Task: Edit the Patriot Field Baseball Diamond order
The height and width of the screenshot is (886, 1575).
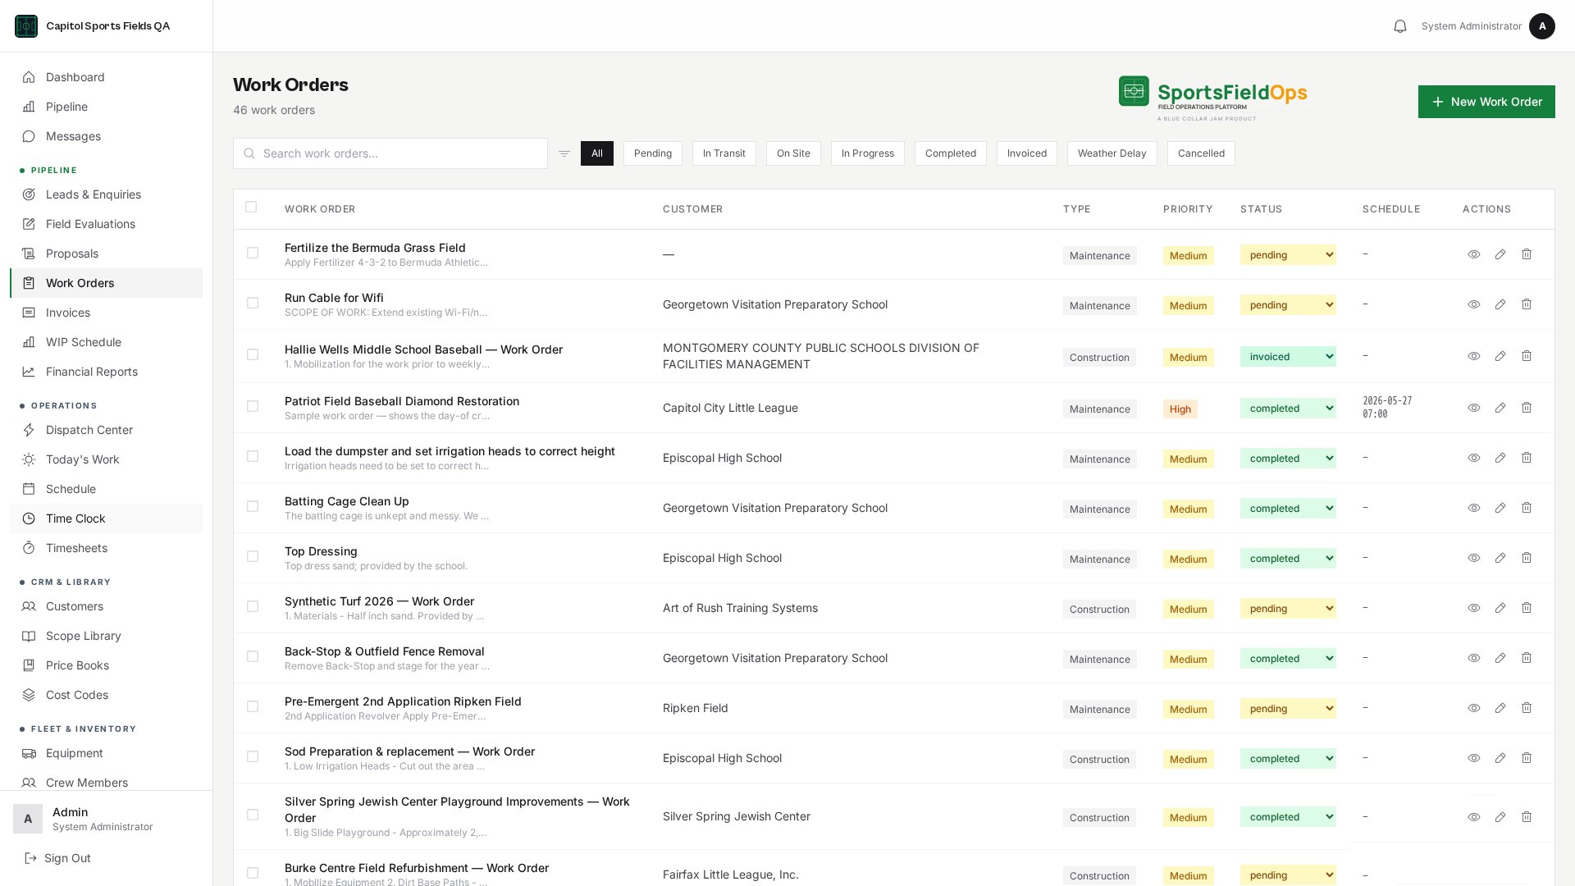Action: click(x=1500, y=408)
